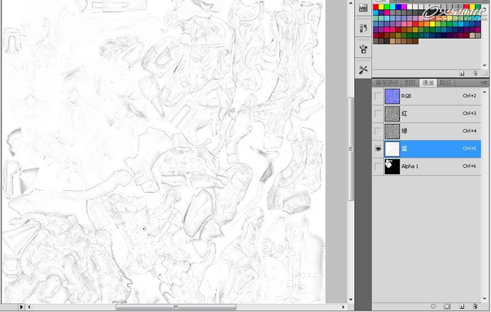Switch to the 画笔预设 tab
The width and height of the screenshot is (491, 312).
coord(387,83)
